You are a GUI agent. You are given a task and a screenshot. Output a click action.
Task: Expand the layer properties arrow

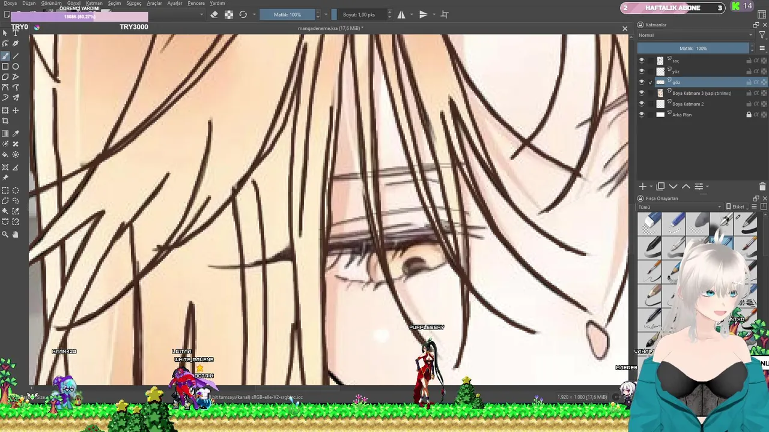(708, 187)
